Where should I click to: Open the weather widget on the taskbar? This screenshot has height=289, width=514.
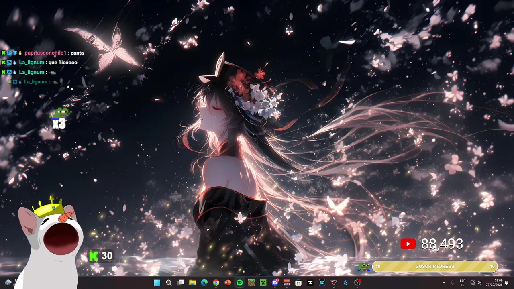tap(10, 282)
